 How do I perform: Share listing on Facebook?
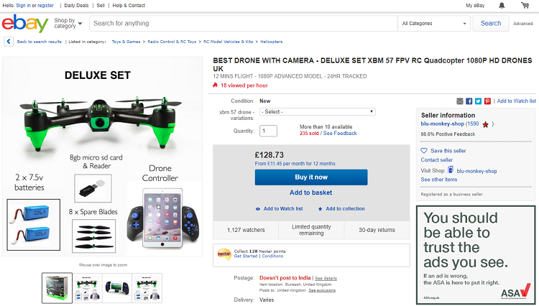(469, 101)
